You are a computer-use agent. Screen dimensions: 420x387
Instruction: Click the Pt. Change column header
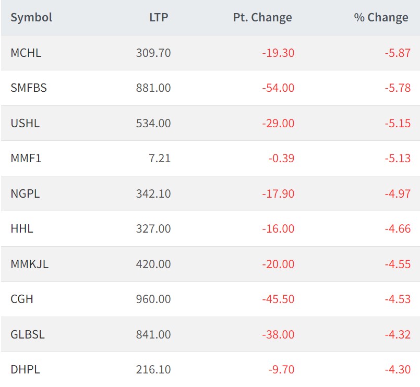coord(262,17)
